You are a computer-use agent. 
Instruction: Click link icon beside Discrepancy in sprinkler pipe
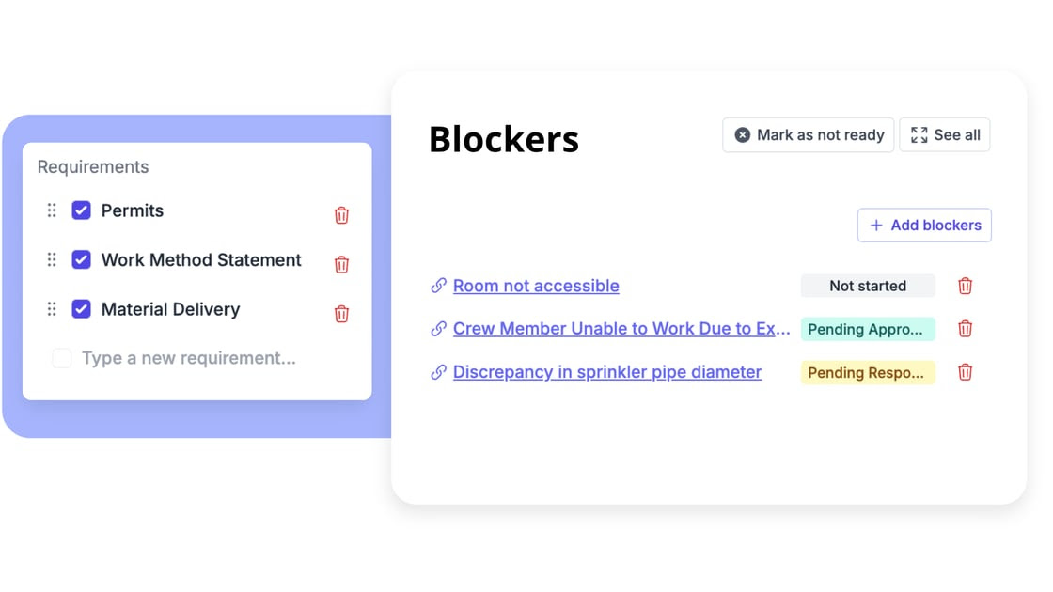[438, 372]
